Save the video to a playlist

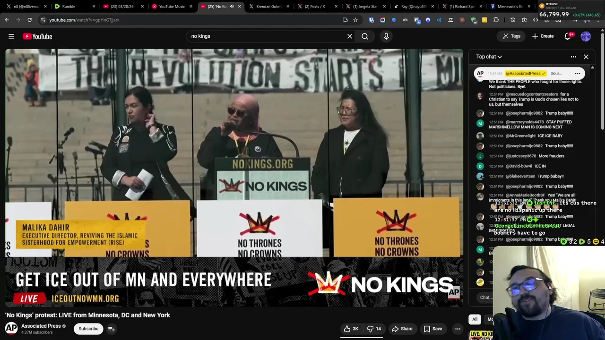pyautogui.click(x=433, y=329)
